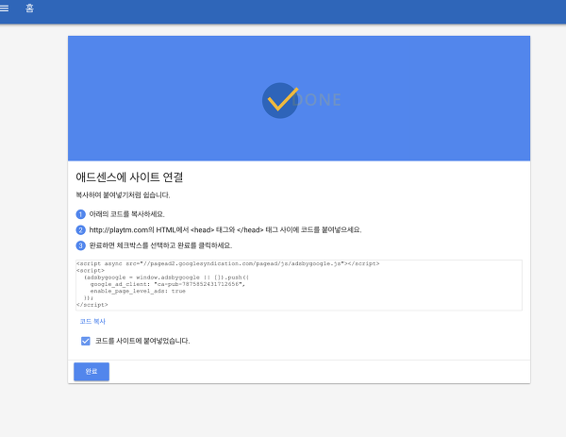Click the checkmark DONE badge in the banner
The width and height of the screenshot is (566, 437).
pyautogui.click(x=301, y=100)
